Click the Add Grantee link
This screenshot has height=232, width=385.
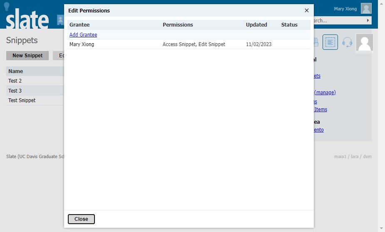[x=83, y=35]
